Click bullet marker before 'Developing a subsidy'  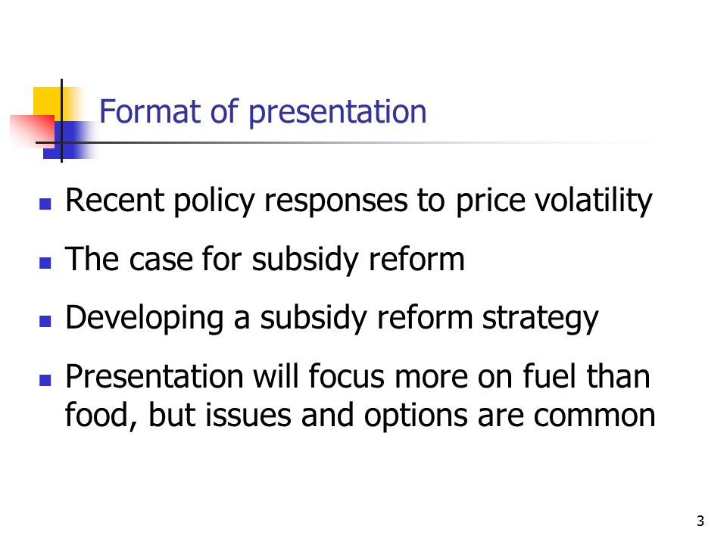pos(45,321)
